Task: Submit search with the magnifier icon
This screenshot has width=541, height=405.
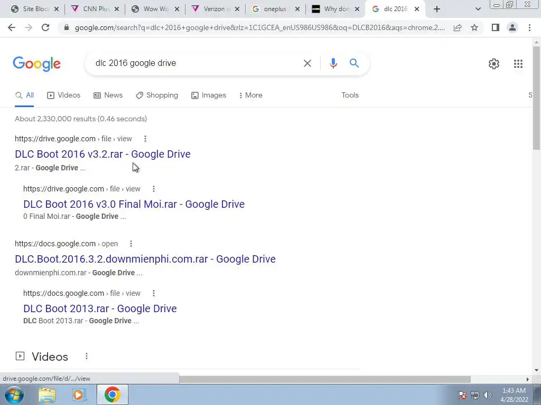Action: pos(354,63)
